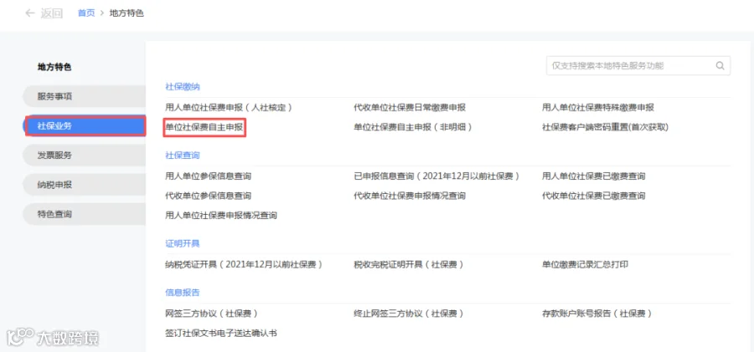Open 用人单位参保信息查询
Screen dimensions: 754x352
pos(209,176)
